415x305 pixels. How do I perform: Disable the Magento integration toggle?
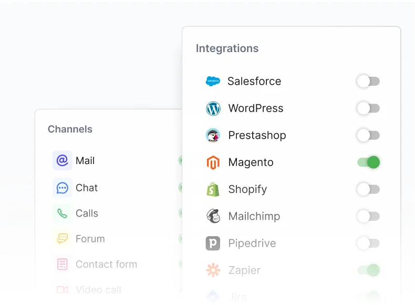click(x=368, y=162)
